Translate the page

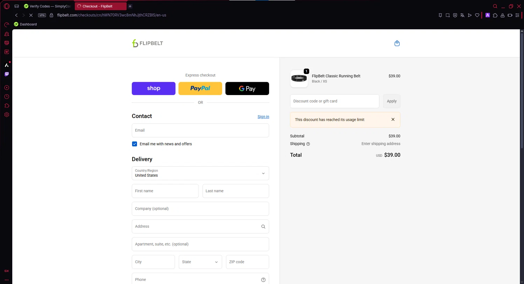point(462,15)
